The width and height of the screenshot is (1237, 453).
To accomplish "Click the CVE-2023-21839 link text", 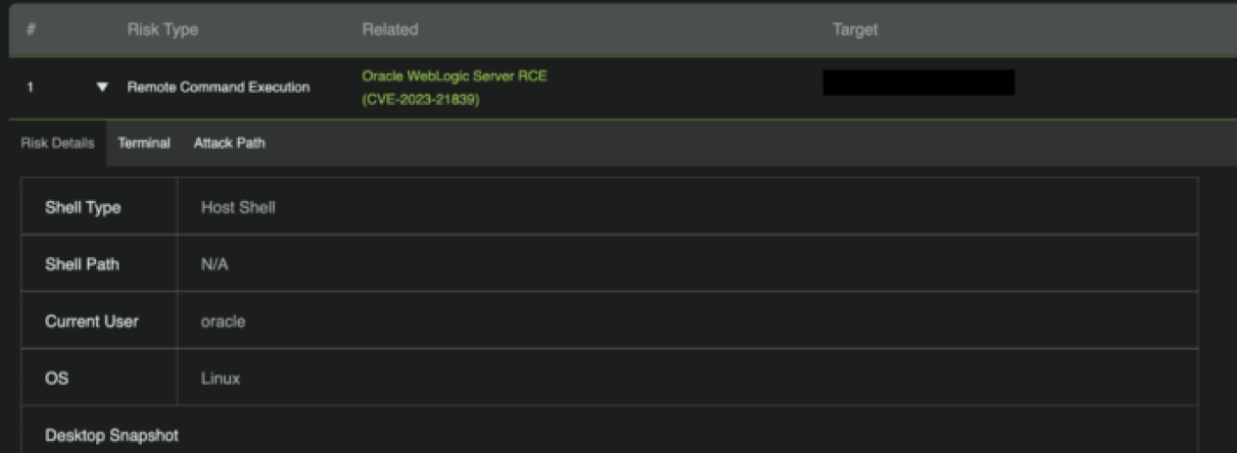I will (x=421, y=100).
